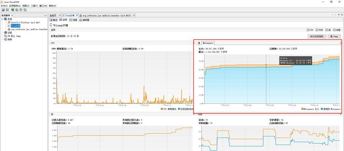The width and height of the screenshot is (344, 151).
Task: Close the Metaspace memory chart panel
Action: point(341,43)
